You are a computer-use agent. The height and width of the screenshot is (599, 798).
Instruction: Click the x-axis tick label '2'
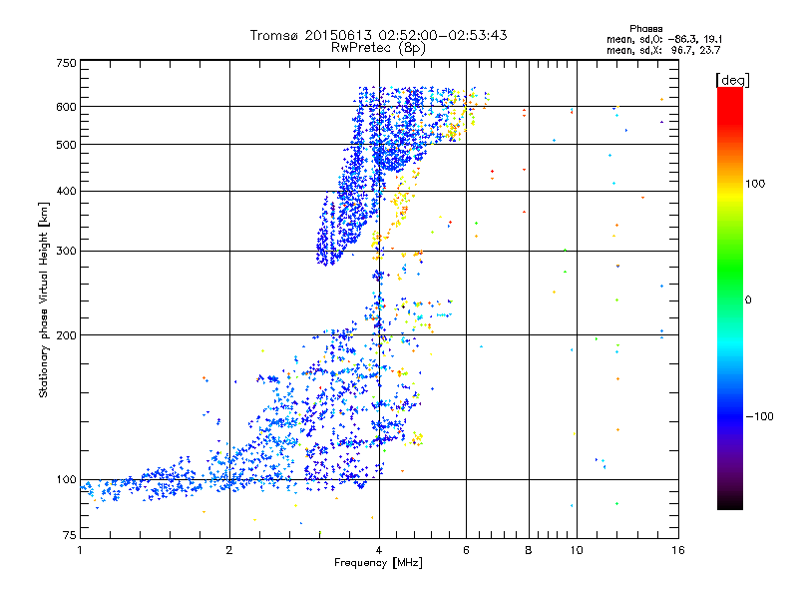pos(229,550)
